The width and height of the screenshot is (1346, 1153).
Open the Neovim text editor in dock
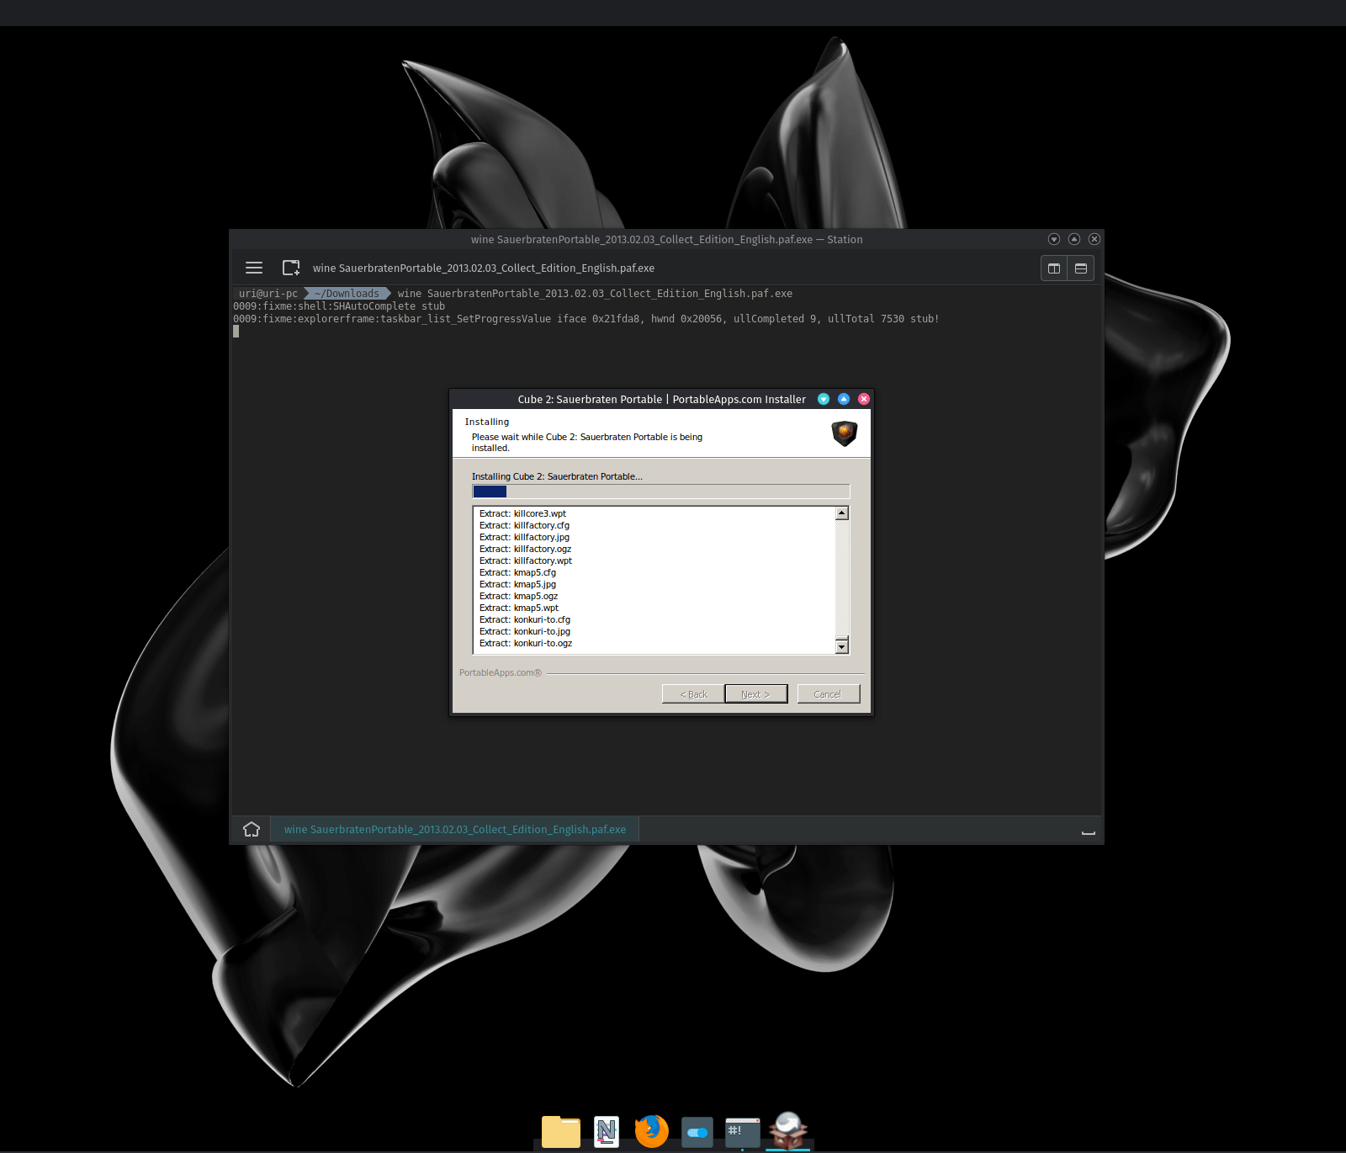[607, 1131]
